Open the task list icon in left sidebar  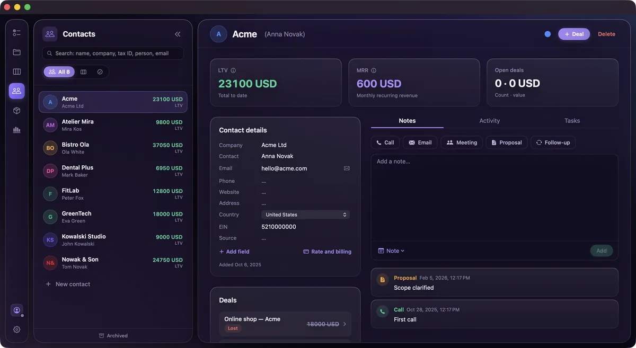(16, 32)
